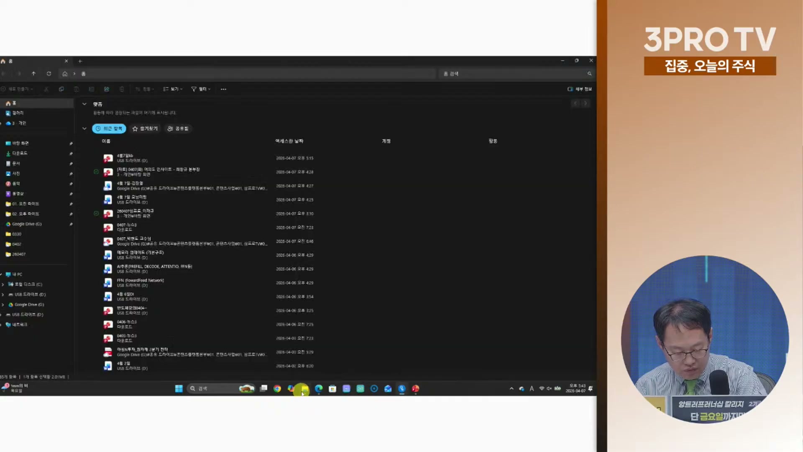The image size is (803, 452).
Task: Open the 4월7일kb PowerPoint file
Action: coord(125,158)
